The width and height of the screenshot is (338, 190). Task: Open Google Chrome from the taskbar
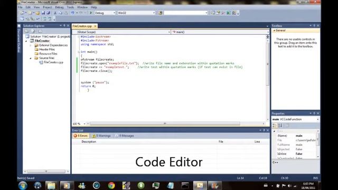111,185
